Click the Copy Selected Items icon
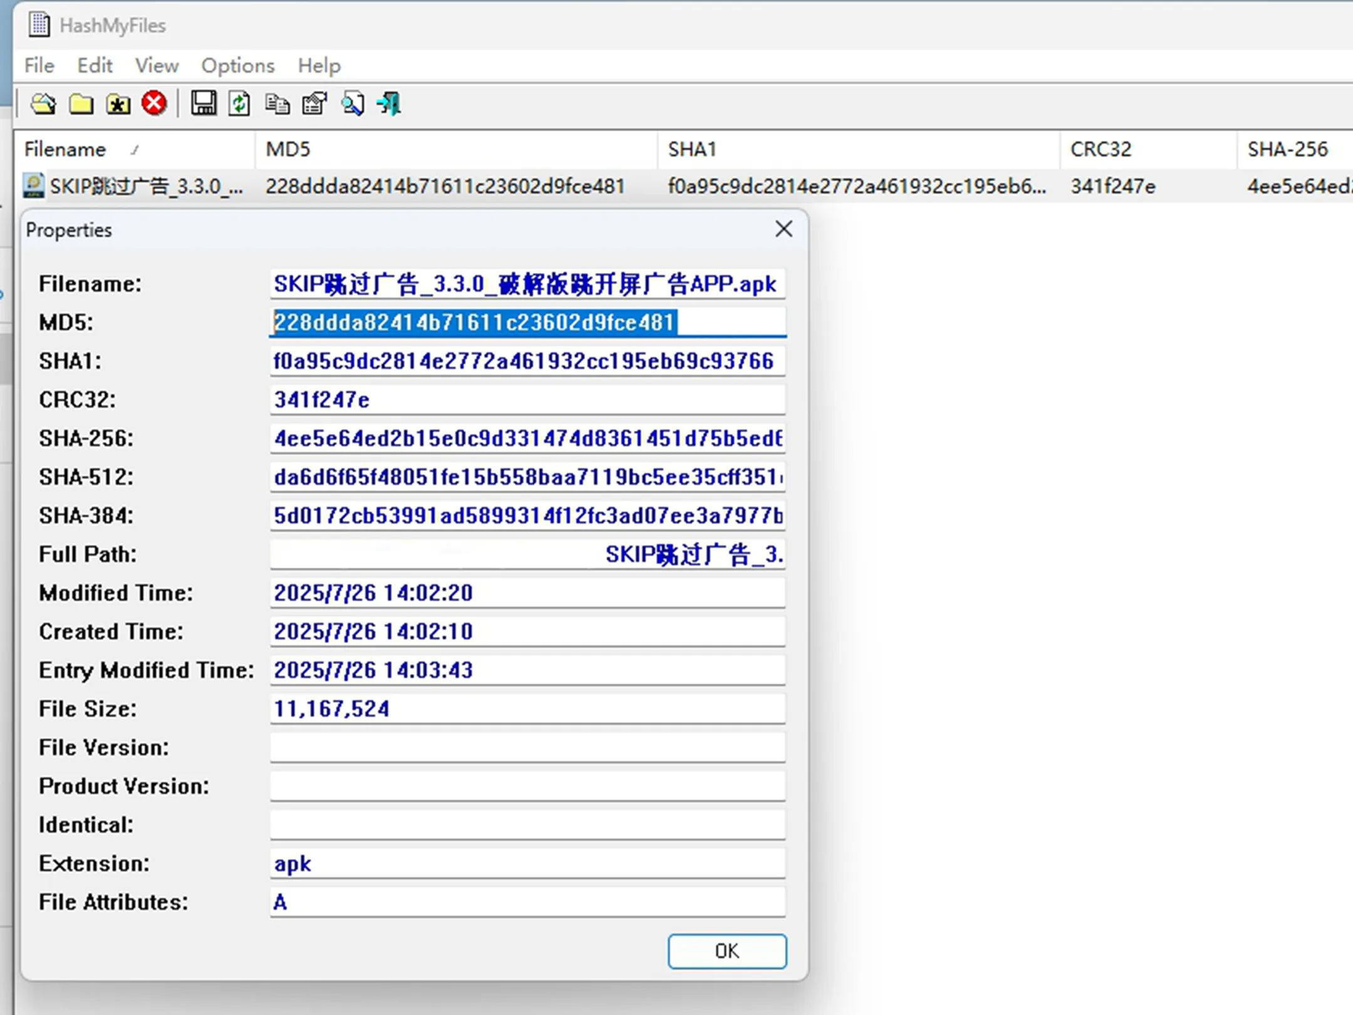This screenshot has width=1353, height=1015. (277, 103)
